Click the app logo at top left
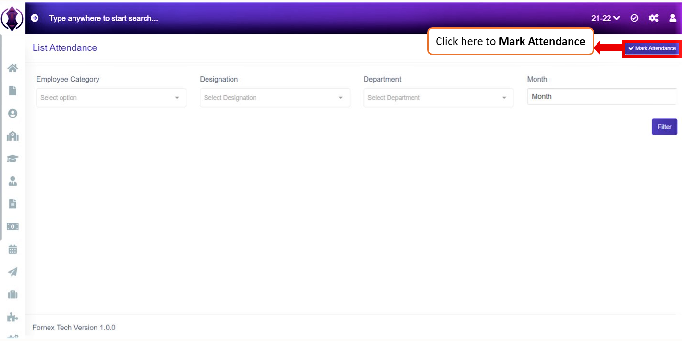This screenshot has width=682, height=341. click(12, 18)
